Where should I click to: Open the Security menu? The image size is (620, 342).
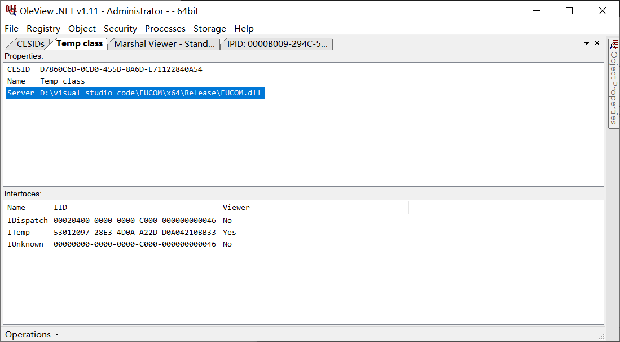point(120,28)
